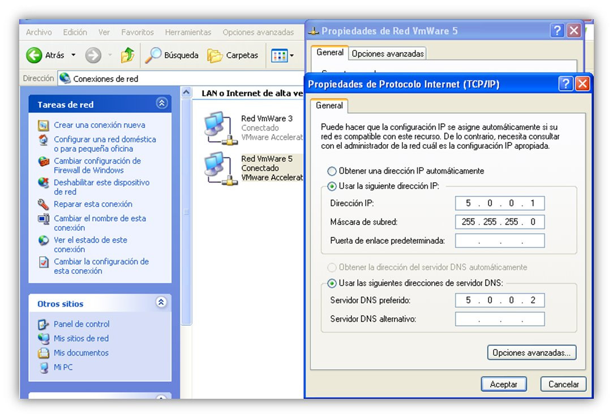The height and width of the screenshot is (418, 613).
Task: Click the Mis sitios de red icon
Action: click(43, 338)
